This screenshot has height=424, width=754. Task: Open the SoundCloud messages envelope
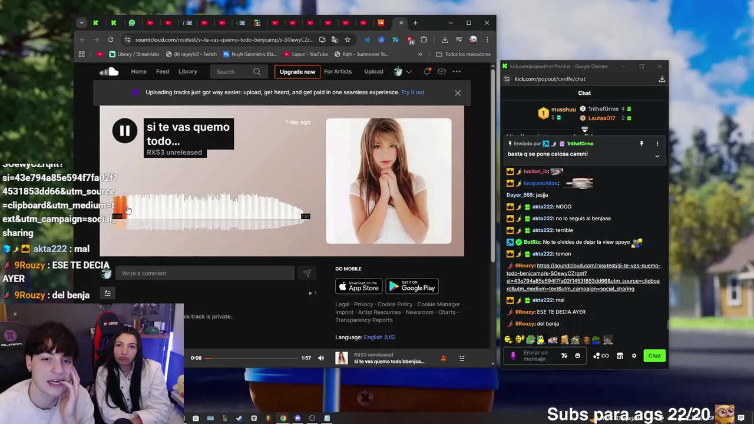click(x=442, y=72)
